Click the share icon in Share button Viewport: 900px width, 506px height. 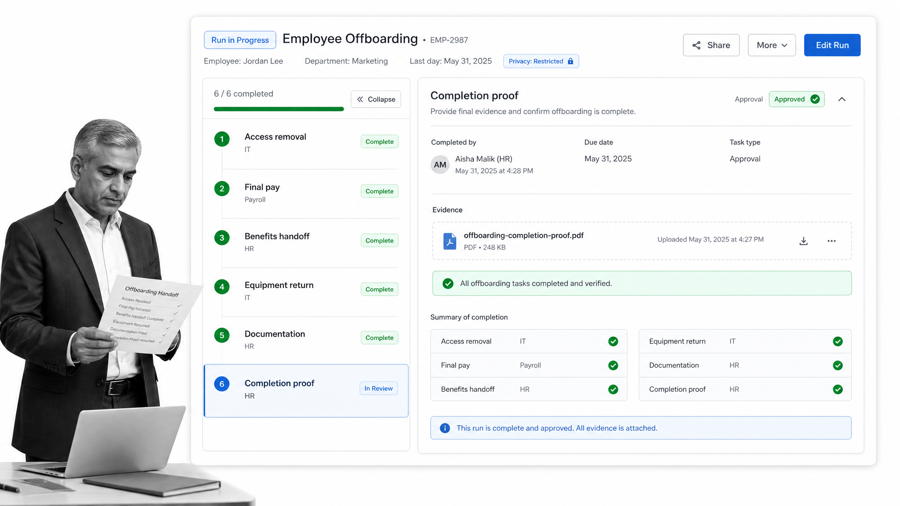coord(697,45)
